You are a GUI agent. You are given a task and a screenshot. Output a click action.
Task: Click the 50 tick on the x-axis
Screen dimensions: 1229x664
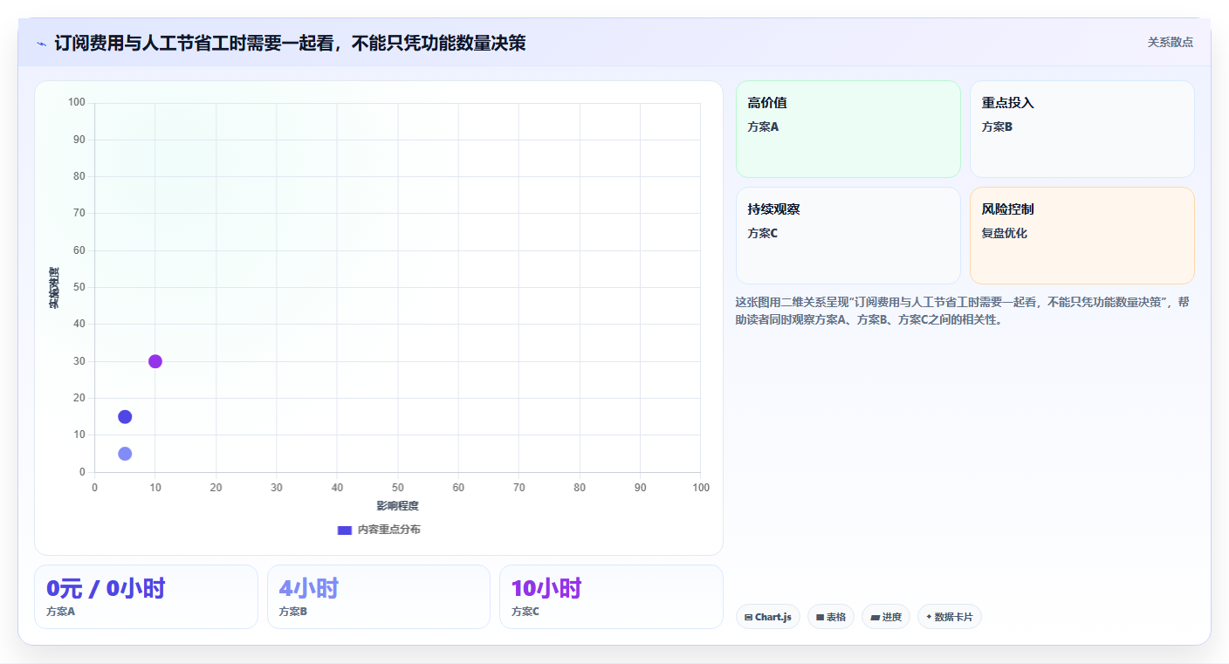tap(398, 488)
